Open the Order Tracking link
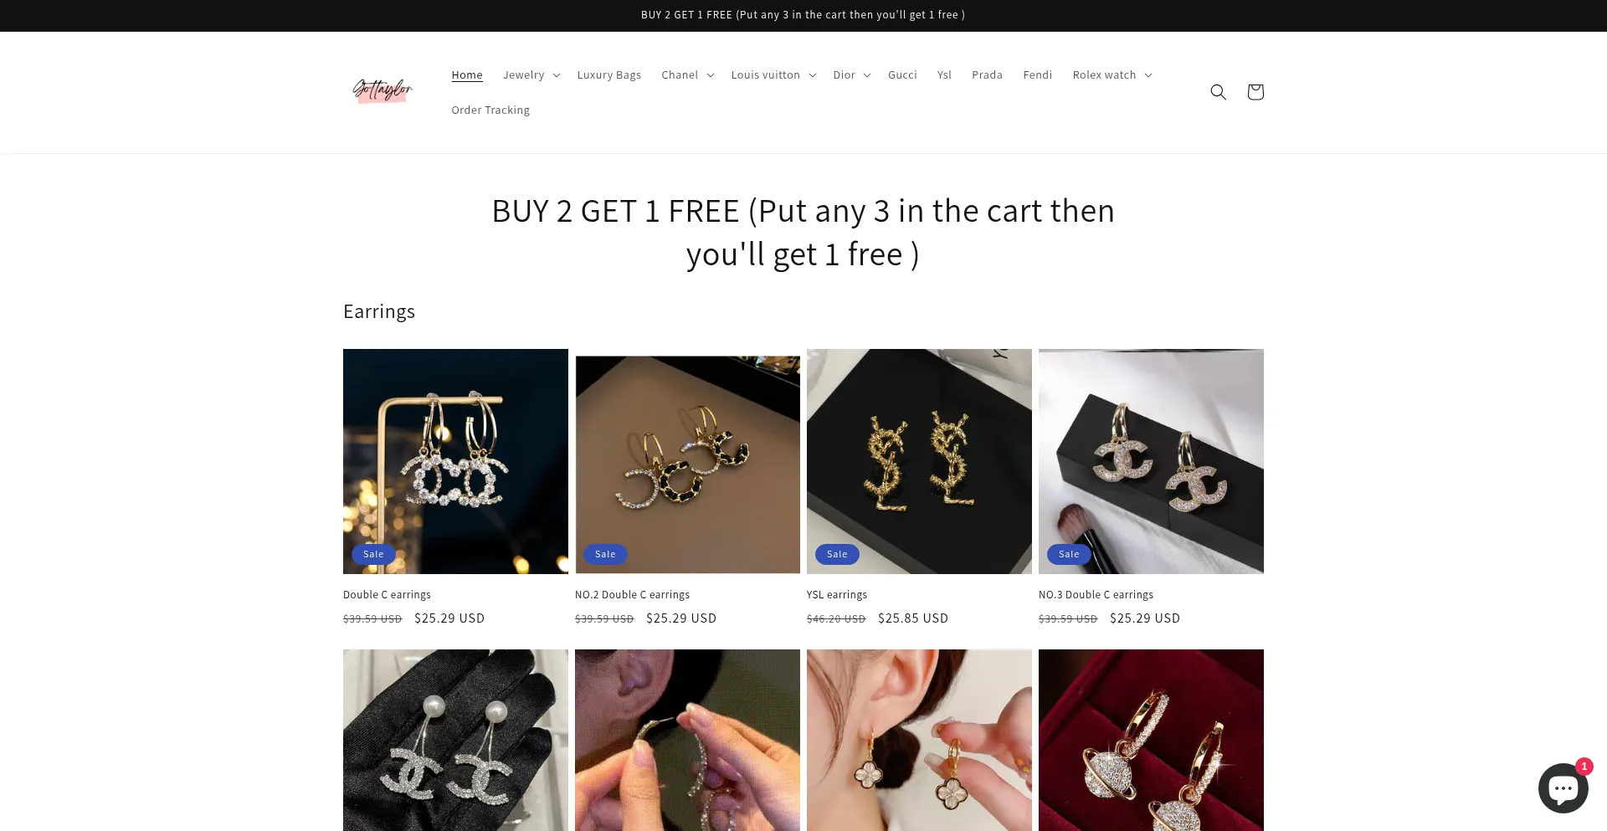The width and height of the screenshot is (1607, 831). 490,110
